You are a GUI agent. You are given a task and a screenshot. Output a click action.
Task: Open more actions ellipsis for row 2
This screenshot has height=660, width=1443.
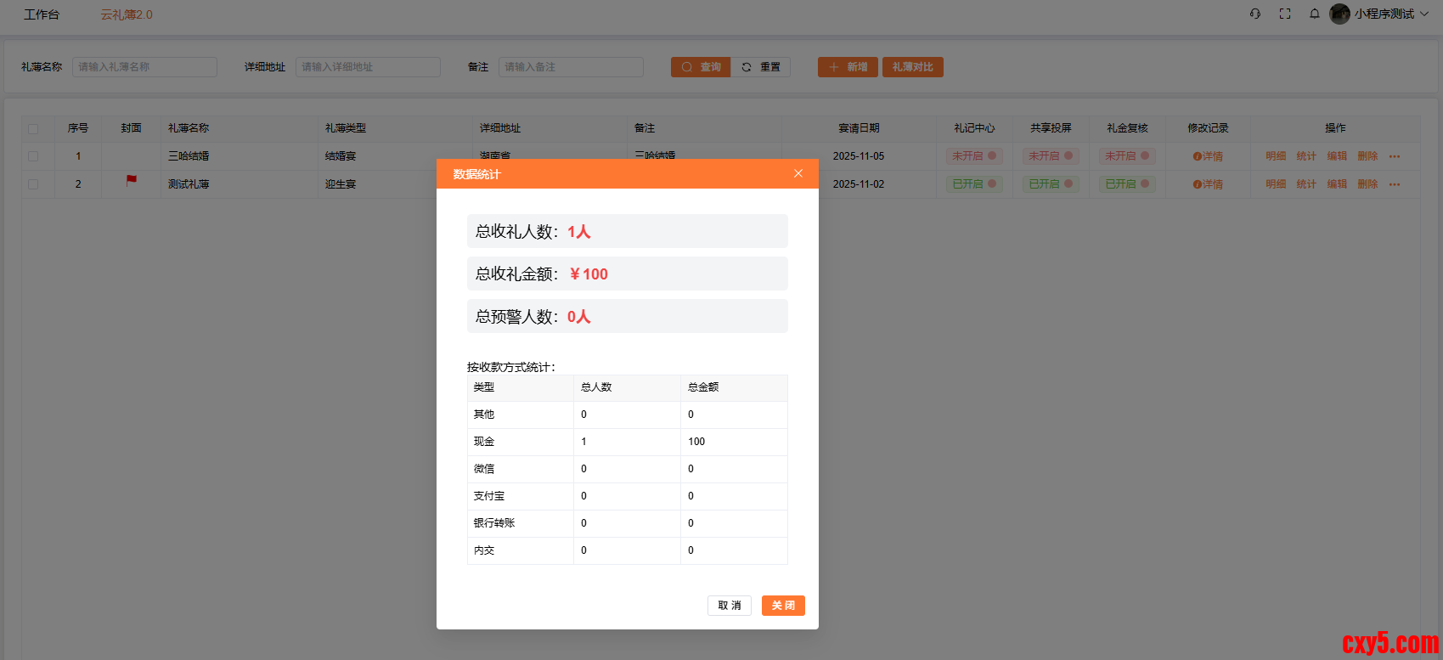tap(1395, 184)
